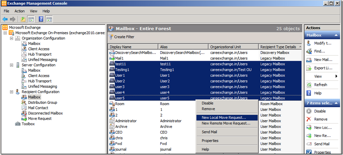
Task: Click the blue Help toolbar icon
Action: click(41, 19)
